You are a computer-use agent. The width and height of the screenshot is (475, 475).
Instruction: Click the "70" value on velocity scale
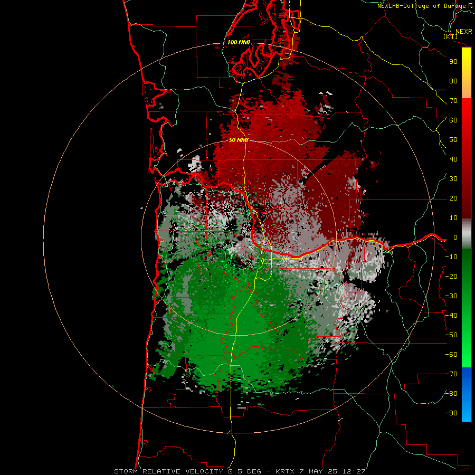coord(453,101)
